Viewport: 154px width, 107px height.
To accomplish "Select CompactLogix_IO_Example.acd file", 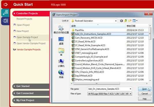I will click(91, 57).
